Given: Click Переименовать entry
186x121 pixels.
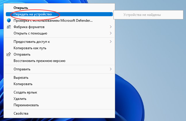Looking at the screenshot, I should point(59,105).
